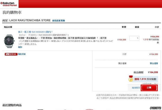Visit store page link 前往店家頁面
This screenshot has height=110, width=162.
click(x=58, y=21)
